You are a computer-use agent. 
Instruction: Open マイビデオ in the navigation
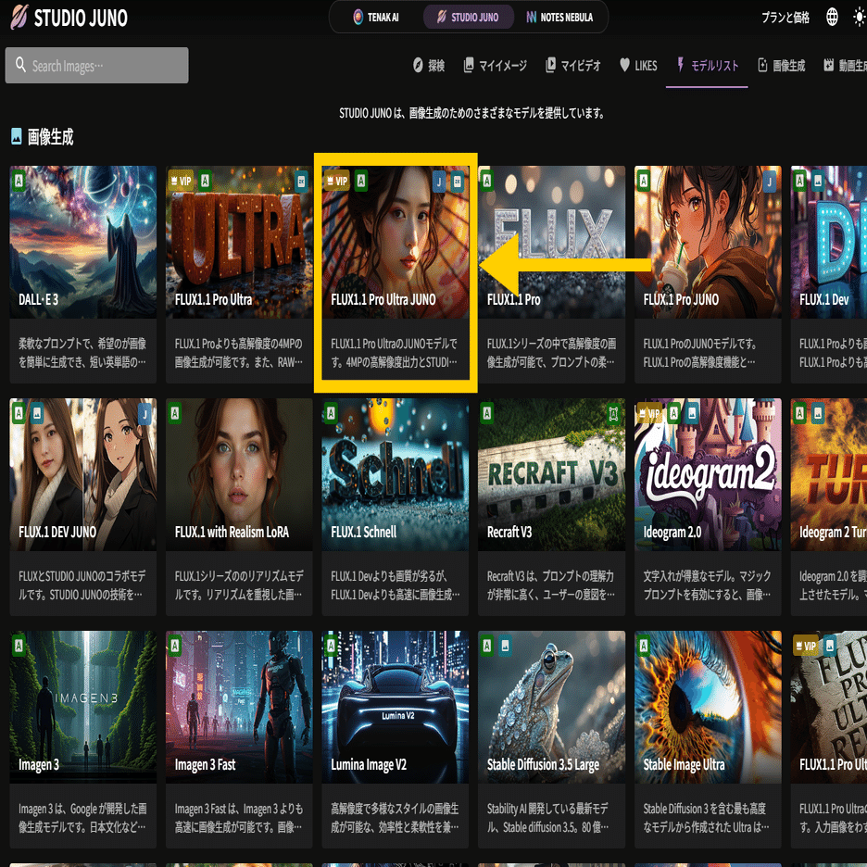coord(573,65)
